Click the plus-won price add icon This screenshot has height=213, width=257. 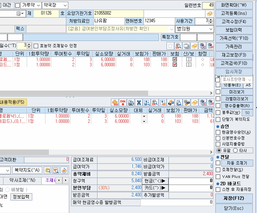[x=163, y=102]
